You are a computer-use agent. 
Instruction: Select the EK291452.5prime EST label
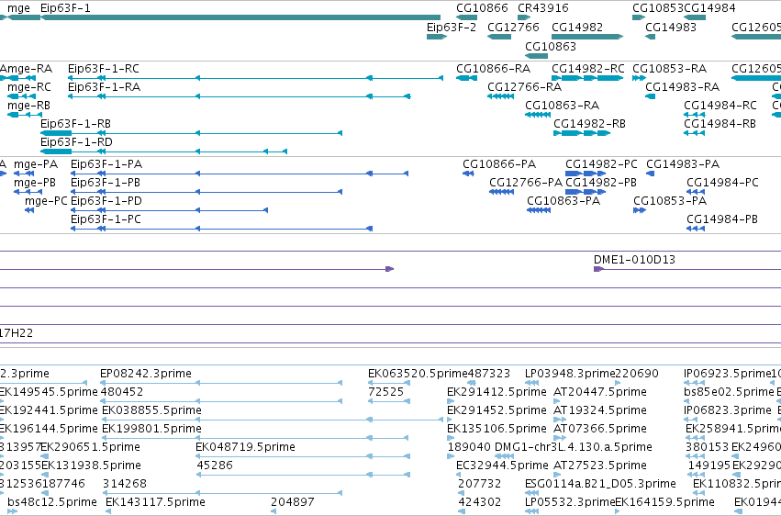(x=496, y=410)
